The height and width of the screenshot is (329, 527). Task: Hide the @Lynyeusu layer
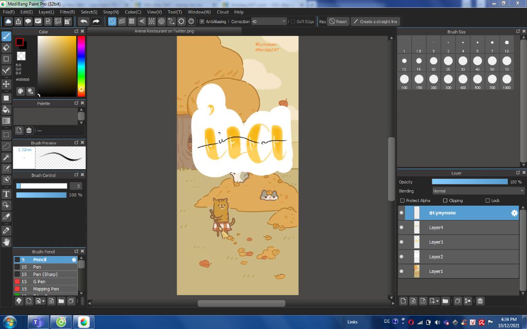coord(401,213)
